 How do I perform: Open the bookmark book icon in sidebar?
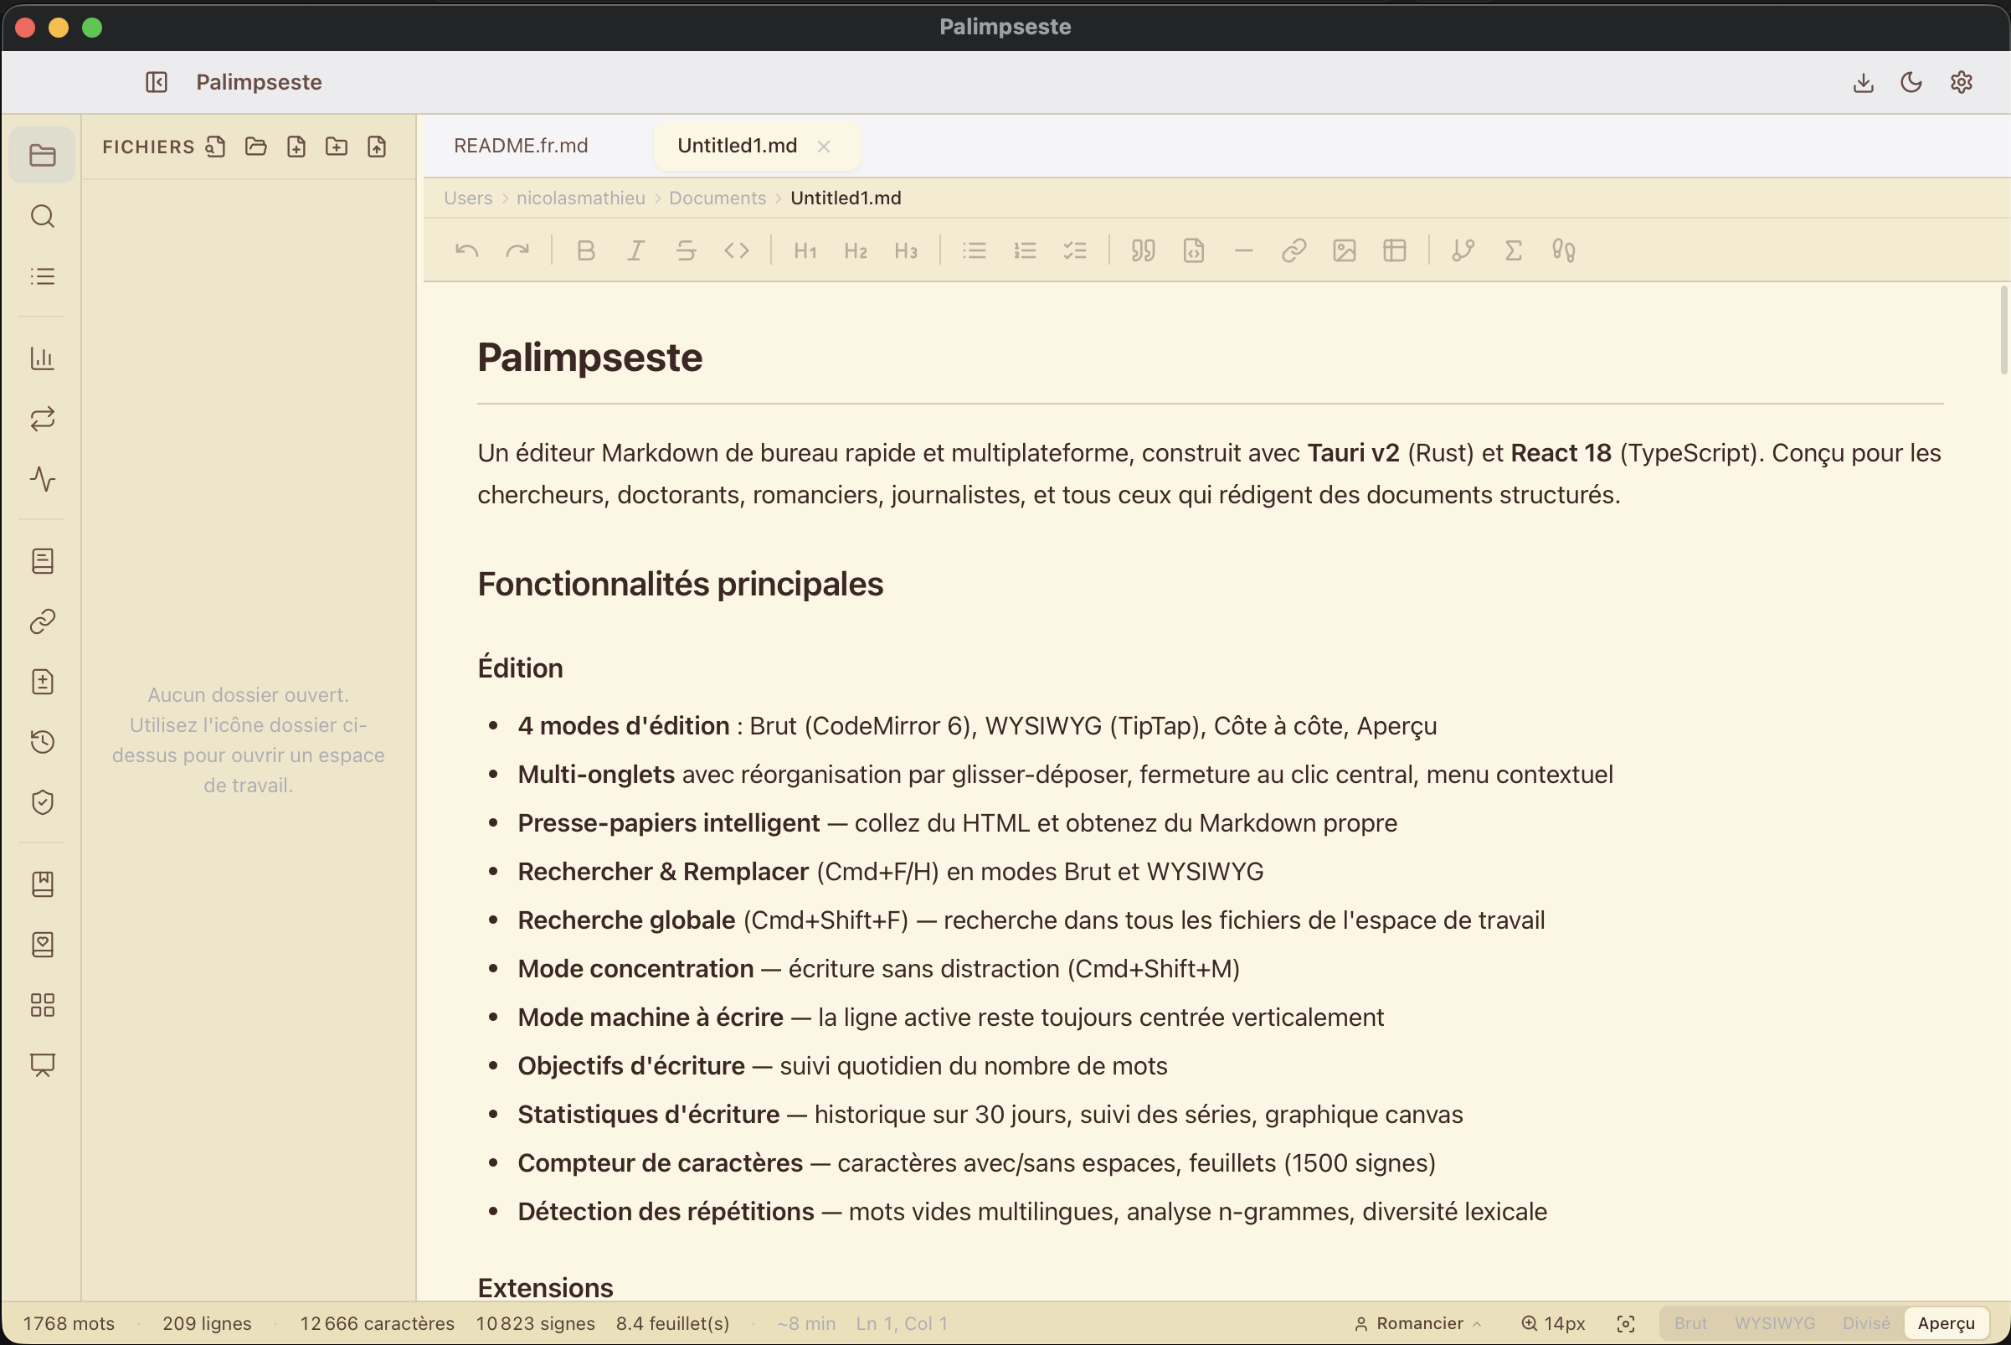42,884
